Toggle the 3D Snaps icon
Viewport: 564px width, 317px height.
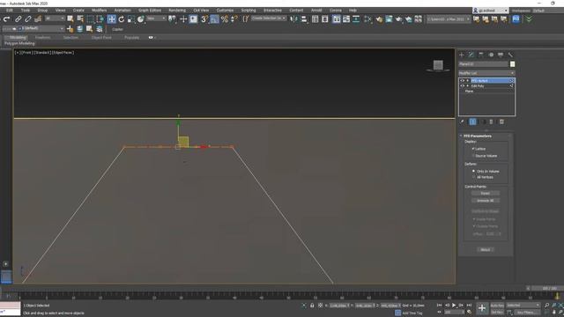coord(204,19)
